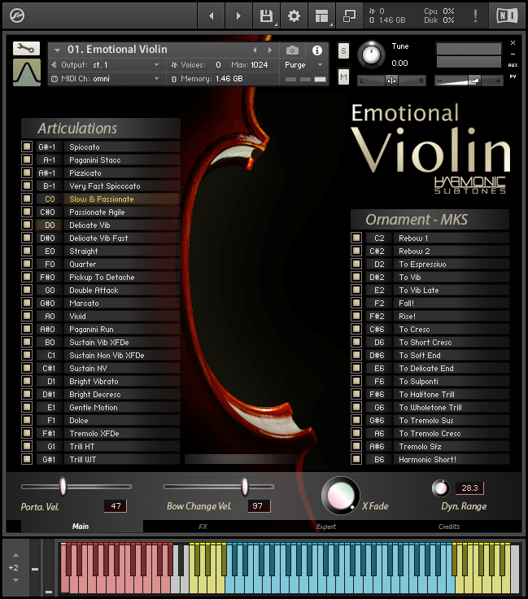Click the exclamation warning icon

475,15
